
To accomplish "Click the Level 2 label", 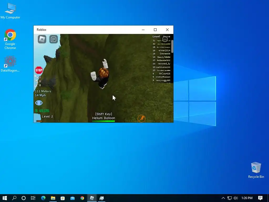I will (48, 117).
